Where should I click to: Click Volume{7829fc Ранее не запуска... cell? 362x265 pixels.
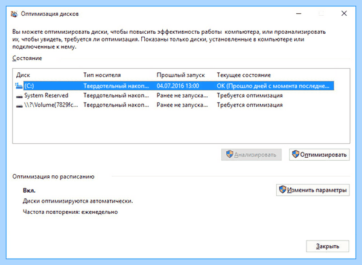(x=182, y=105)
